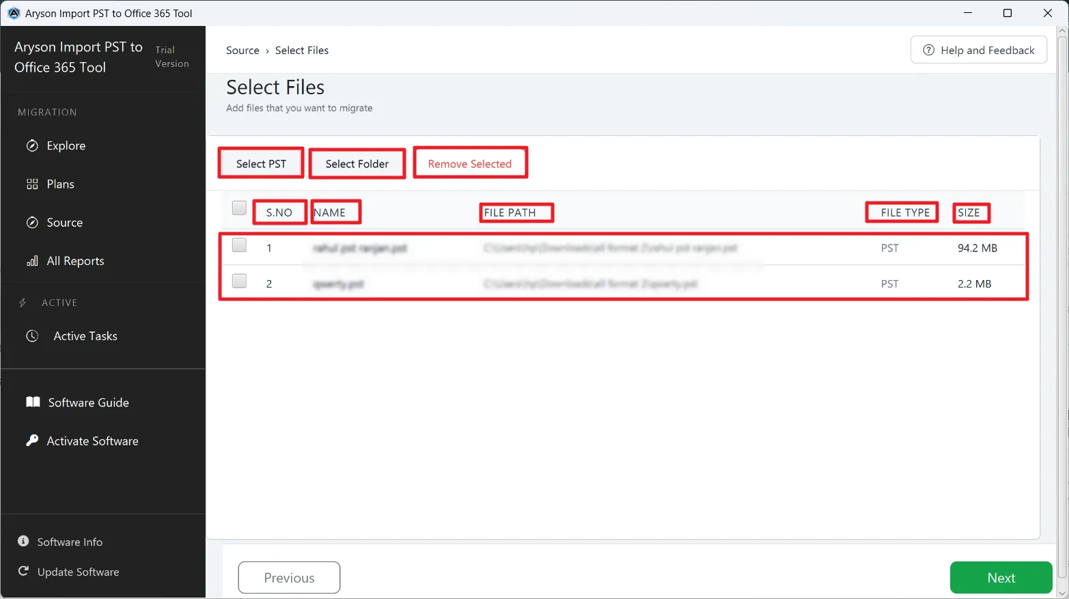This screenshot has height=599, width=1069.
Task: Click the Plans grid icon
Action: (x=32, y=184)
